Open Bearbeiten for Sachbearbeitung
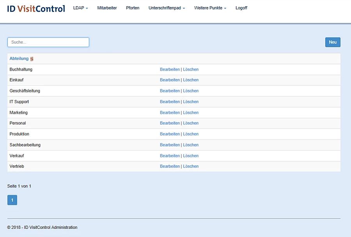The image size is (351, 237). point(170,145)
